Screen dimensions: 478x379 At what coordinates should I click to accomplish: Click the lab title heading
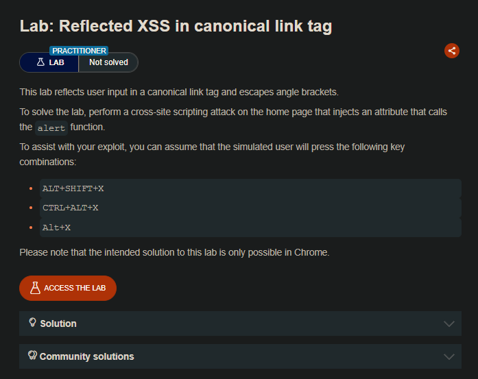(176, 27)
